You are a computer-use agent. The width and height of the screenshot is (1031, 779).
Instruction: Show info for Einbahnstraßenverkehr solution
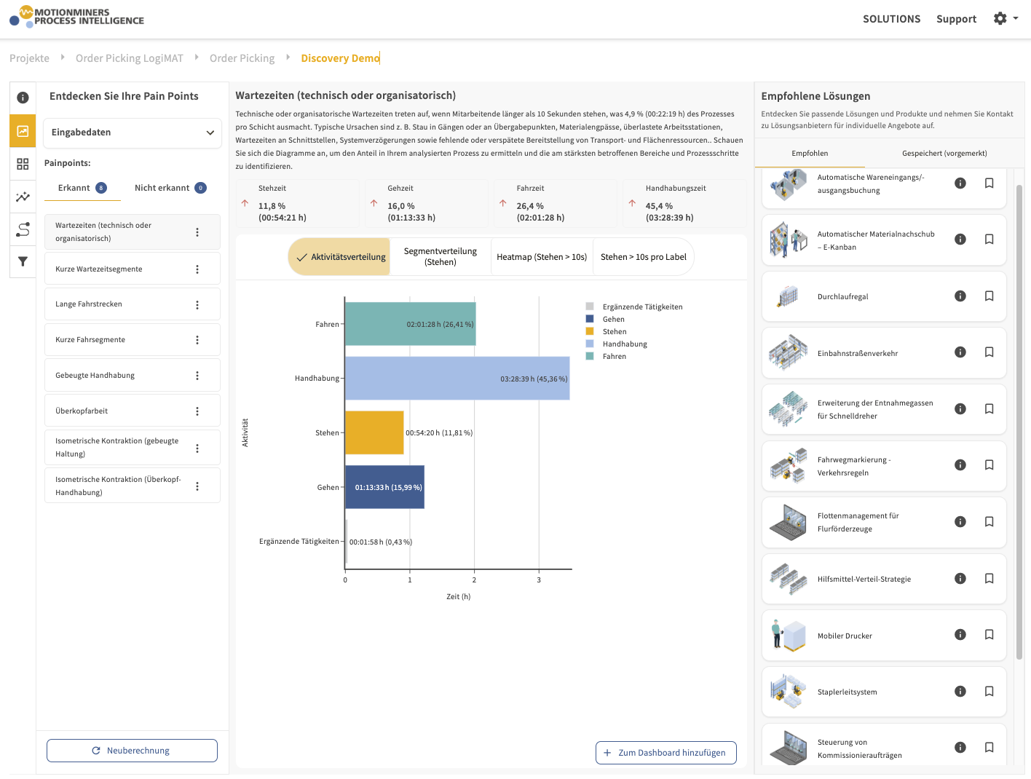[960, 352]
